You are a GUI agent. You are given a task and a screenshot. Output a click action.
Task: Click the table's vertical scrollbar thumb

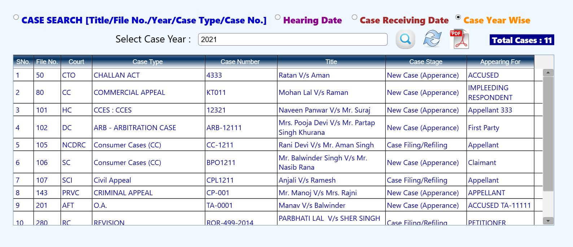pos(548,133)
